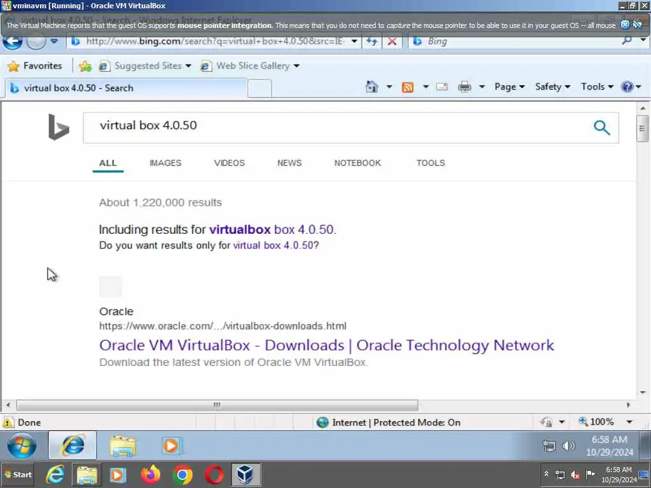Image resolution: width=651 pixels, height=488 pixels.
Task: Close the mouse pointer integration notification
Action: coord(625,25)
